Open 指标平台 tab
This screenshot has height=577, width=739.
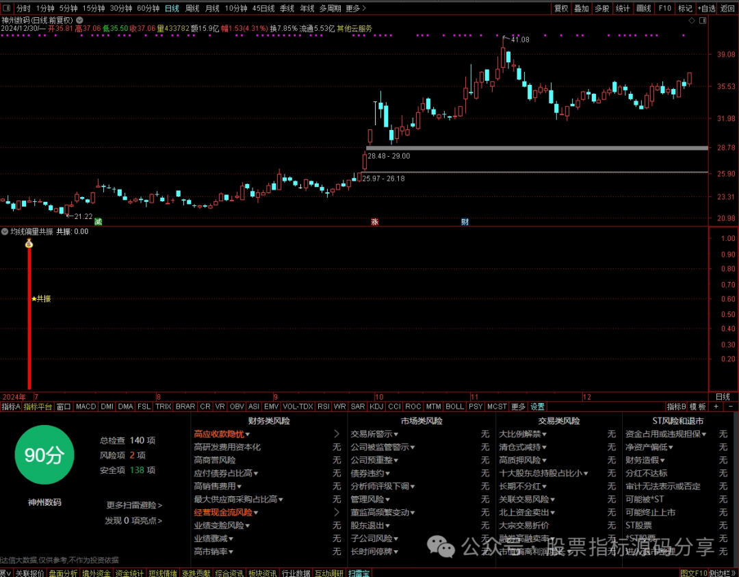pos(38,407)
